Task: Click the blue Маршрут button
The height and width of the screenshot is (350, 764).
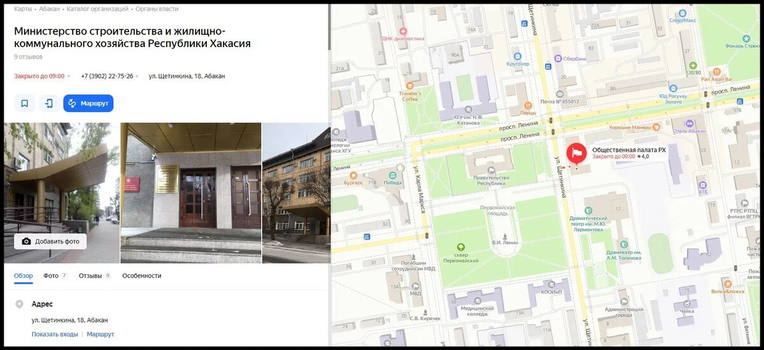Action: coord(88,103)
